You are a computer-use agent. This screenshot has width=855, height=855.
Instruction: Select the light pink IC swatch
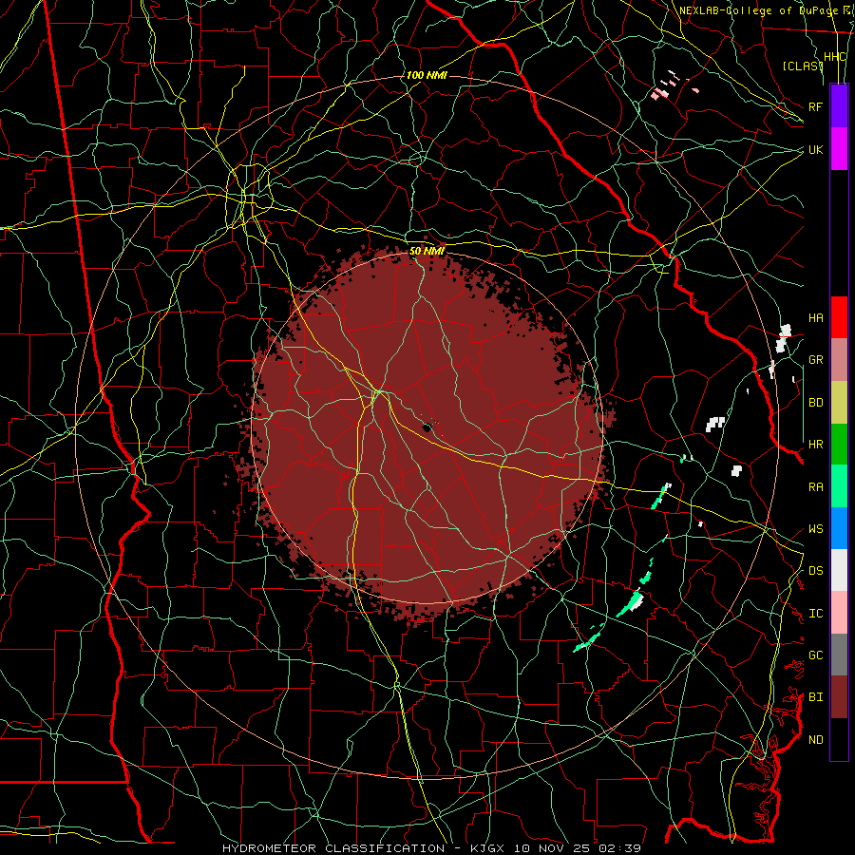click(x=839, y=613)
